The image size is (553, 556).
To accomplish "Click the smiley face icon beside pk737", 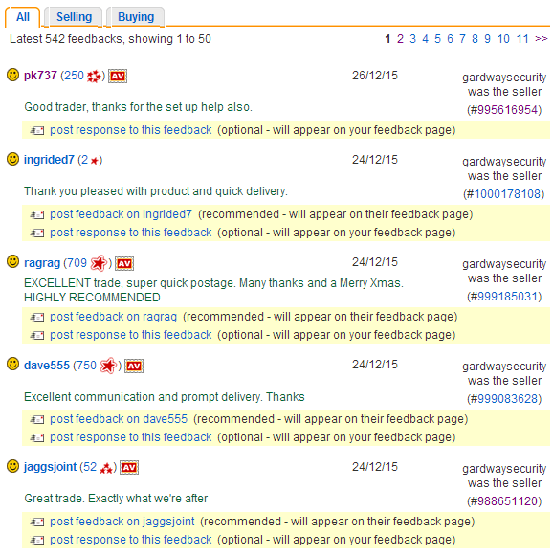I will point(12,75).
